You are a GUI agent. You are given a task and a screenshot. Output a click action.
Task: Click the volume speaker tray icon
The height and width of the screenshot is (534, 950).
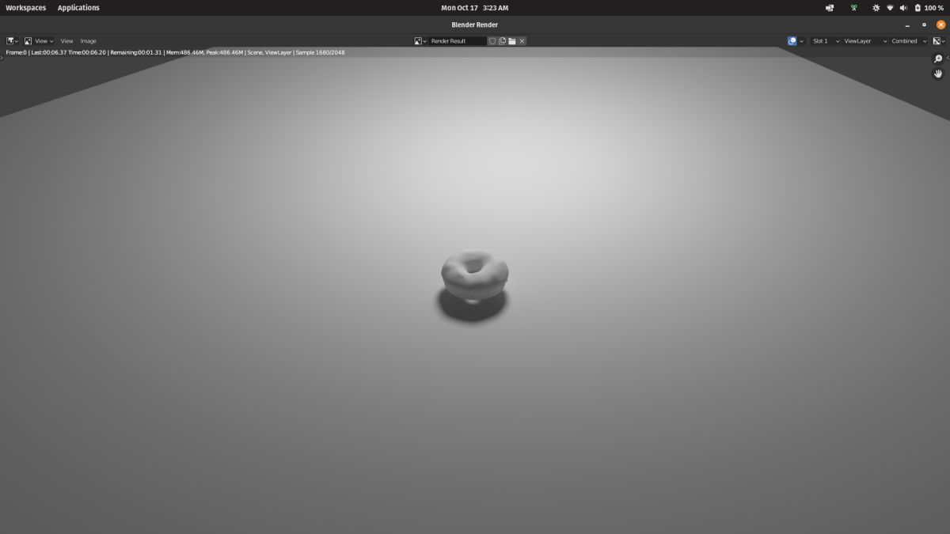903,8
